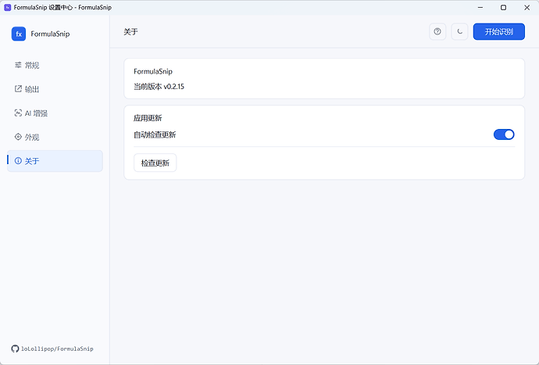Select the 关于 about tab
This screenshot has width=539, height=365.
[x=55, y=161]
